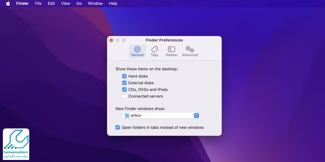Toggle the External disks checkbox

[x=125, y=83]
